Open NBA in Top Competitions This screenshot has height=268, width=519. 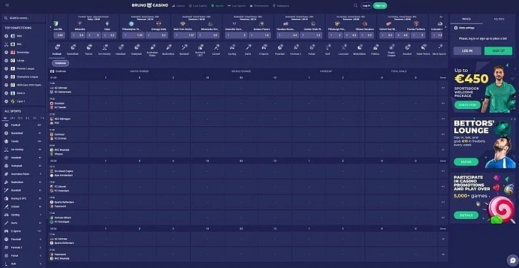point(23,36)
